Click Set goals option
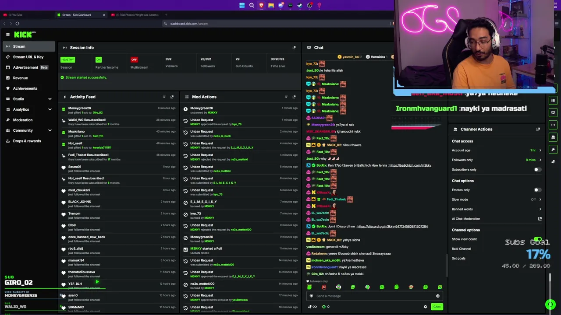The width and height of the screenshot is (561, 315). coord(459,259)
